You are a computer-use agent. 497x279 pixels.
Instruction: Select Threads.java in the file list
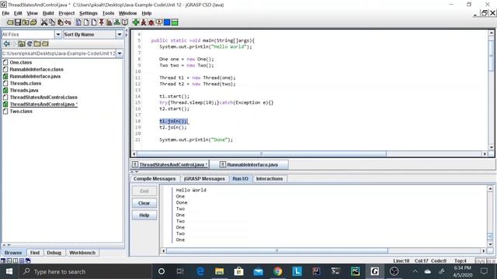(x=24, y=90)
